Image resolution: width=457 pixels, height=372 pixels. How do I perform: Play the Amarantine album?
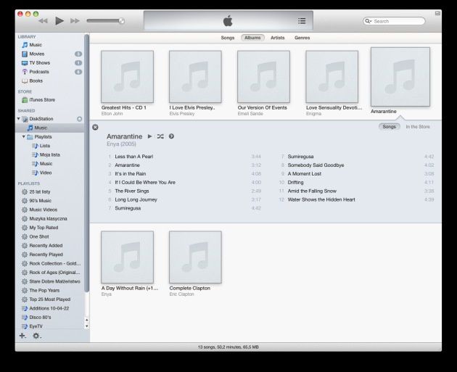(x=150, y=136)
